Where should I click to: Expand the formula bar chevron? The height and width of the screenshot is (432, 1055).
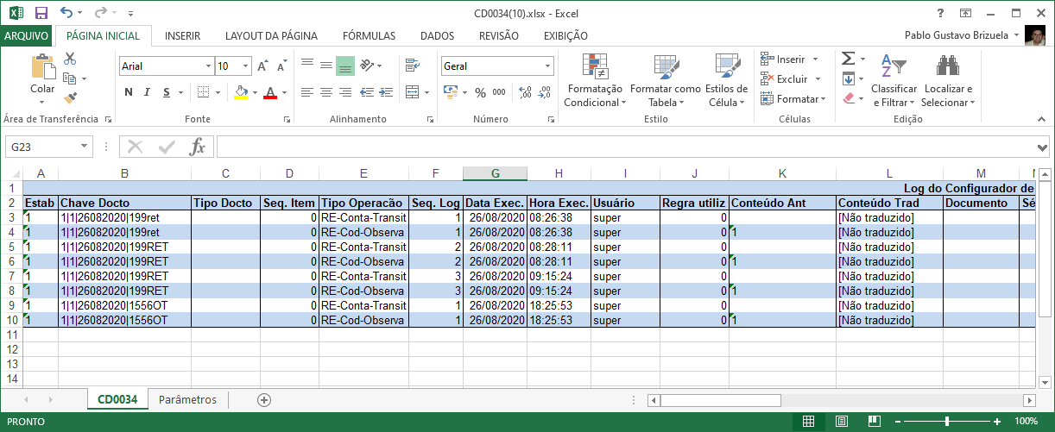pos(1043,147)
